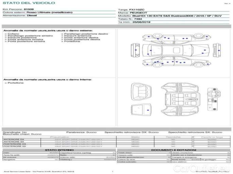Screen dimensions: 233x174
Task: Click the STATO DEL VEICOLO page title
Action: (x=29, y=3)
